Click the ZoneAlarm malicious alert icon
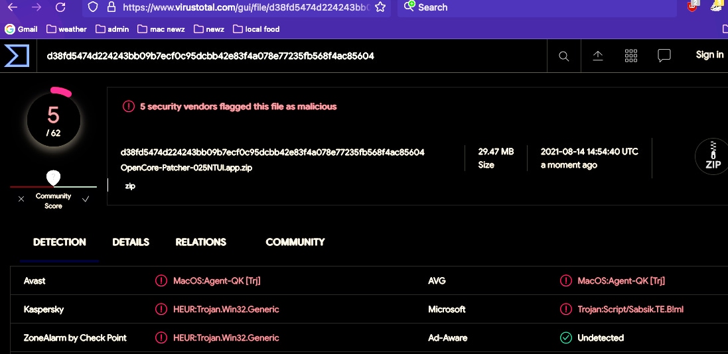Viewport: 728px width, 354px height. click(x=161, y=338)
